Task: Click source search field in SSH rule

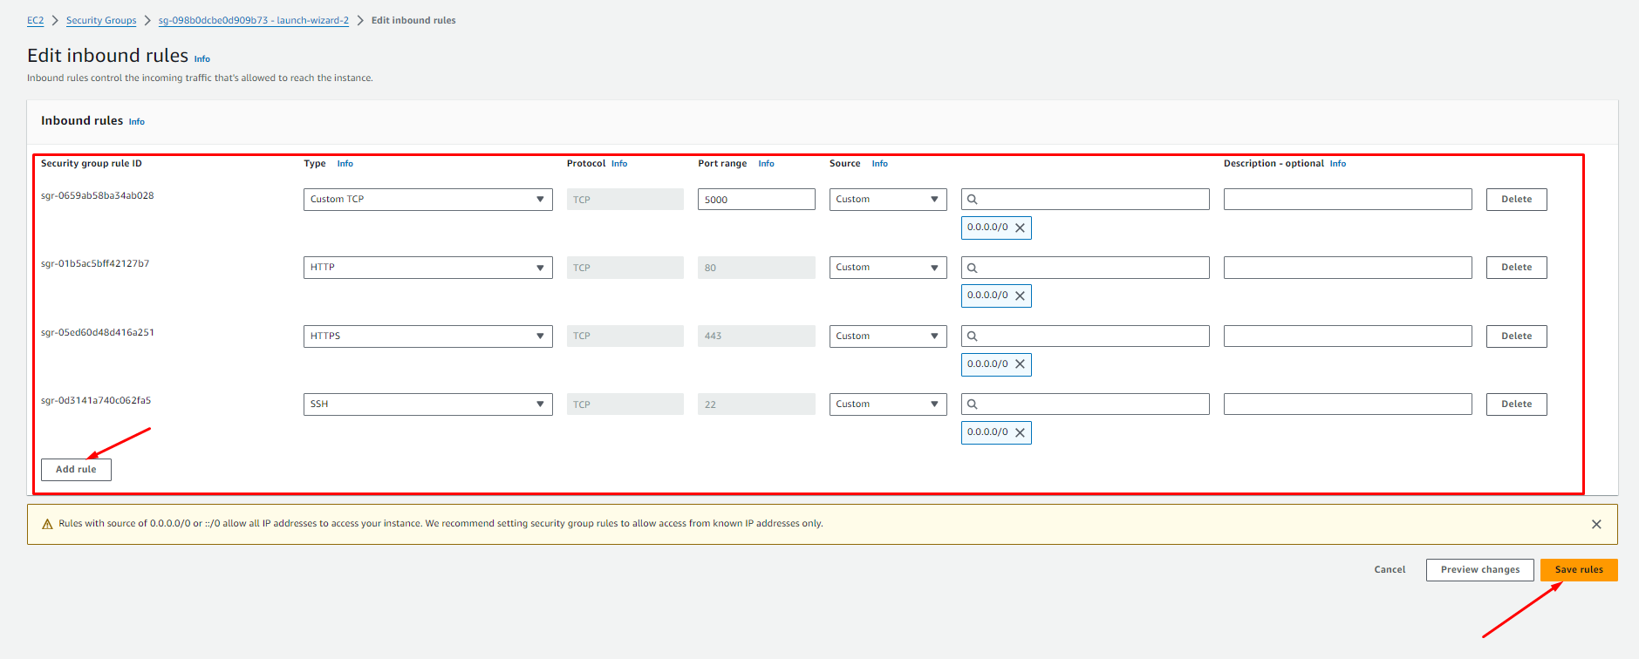Action: click(x=1085, y=404)
